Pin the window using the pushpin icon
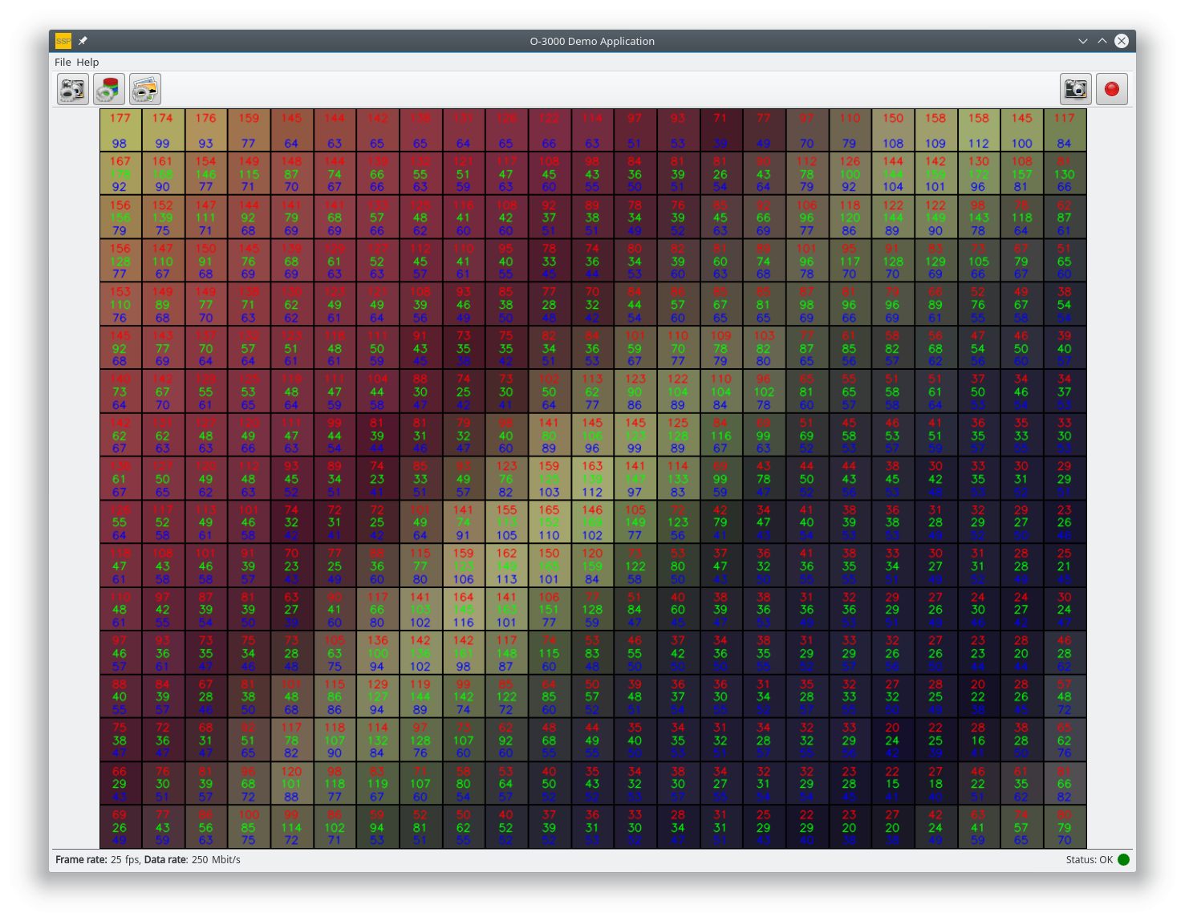Screen dimensions: 1185x921 point(83,41)
